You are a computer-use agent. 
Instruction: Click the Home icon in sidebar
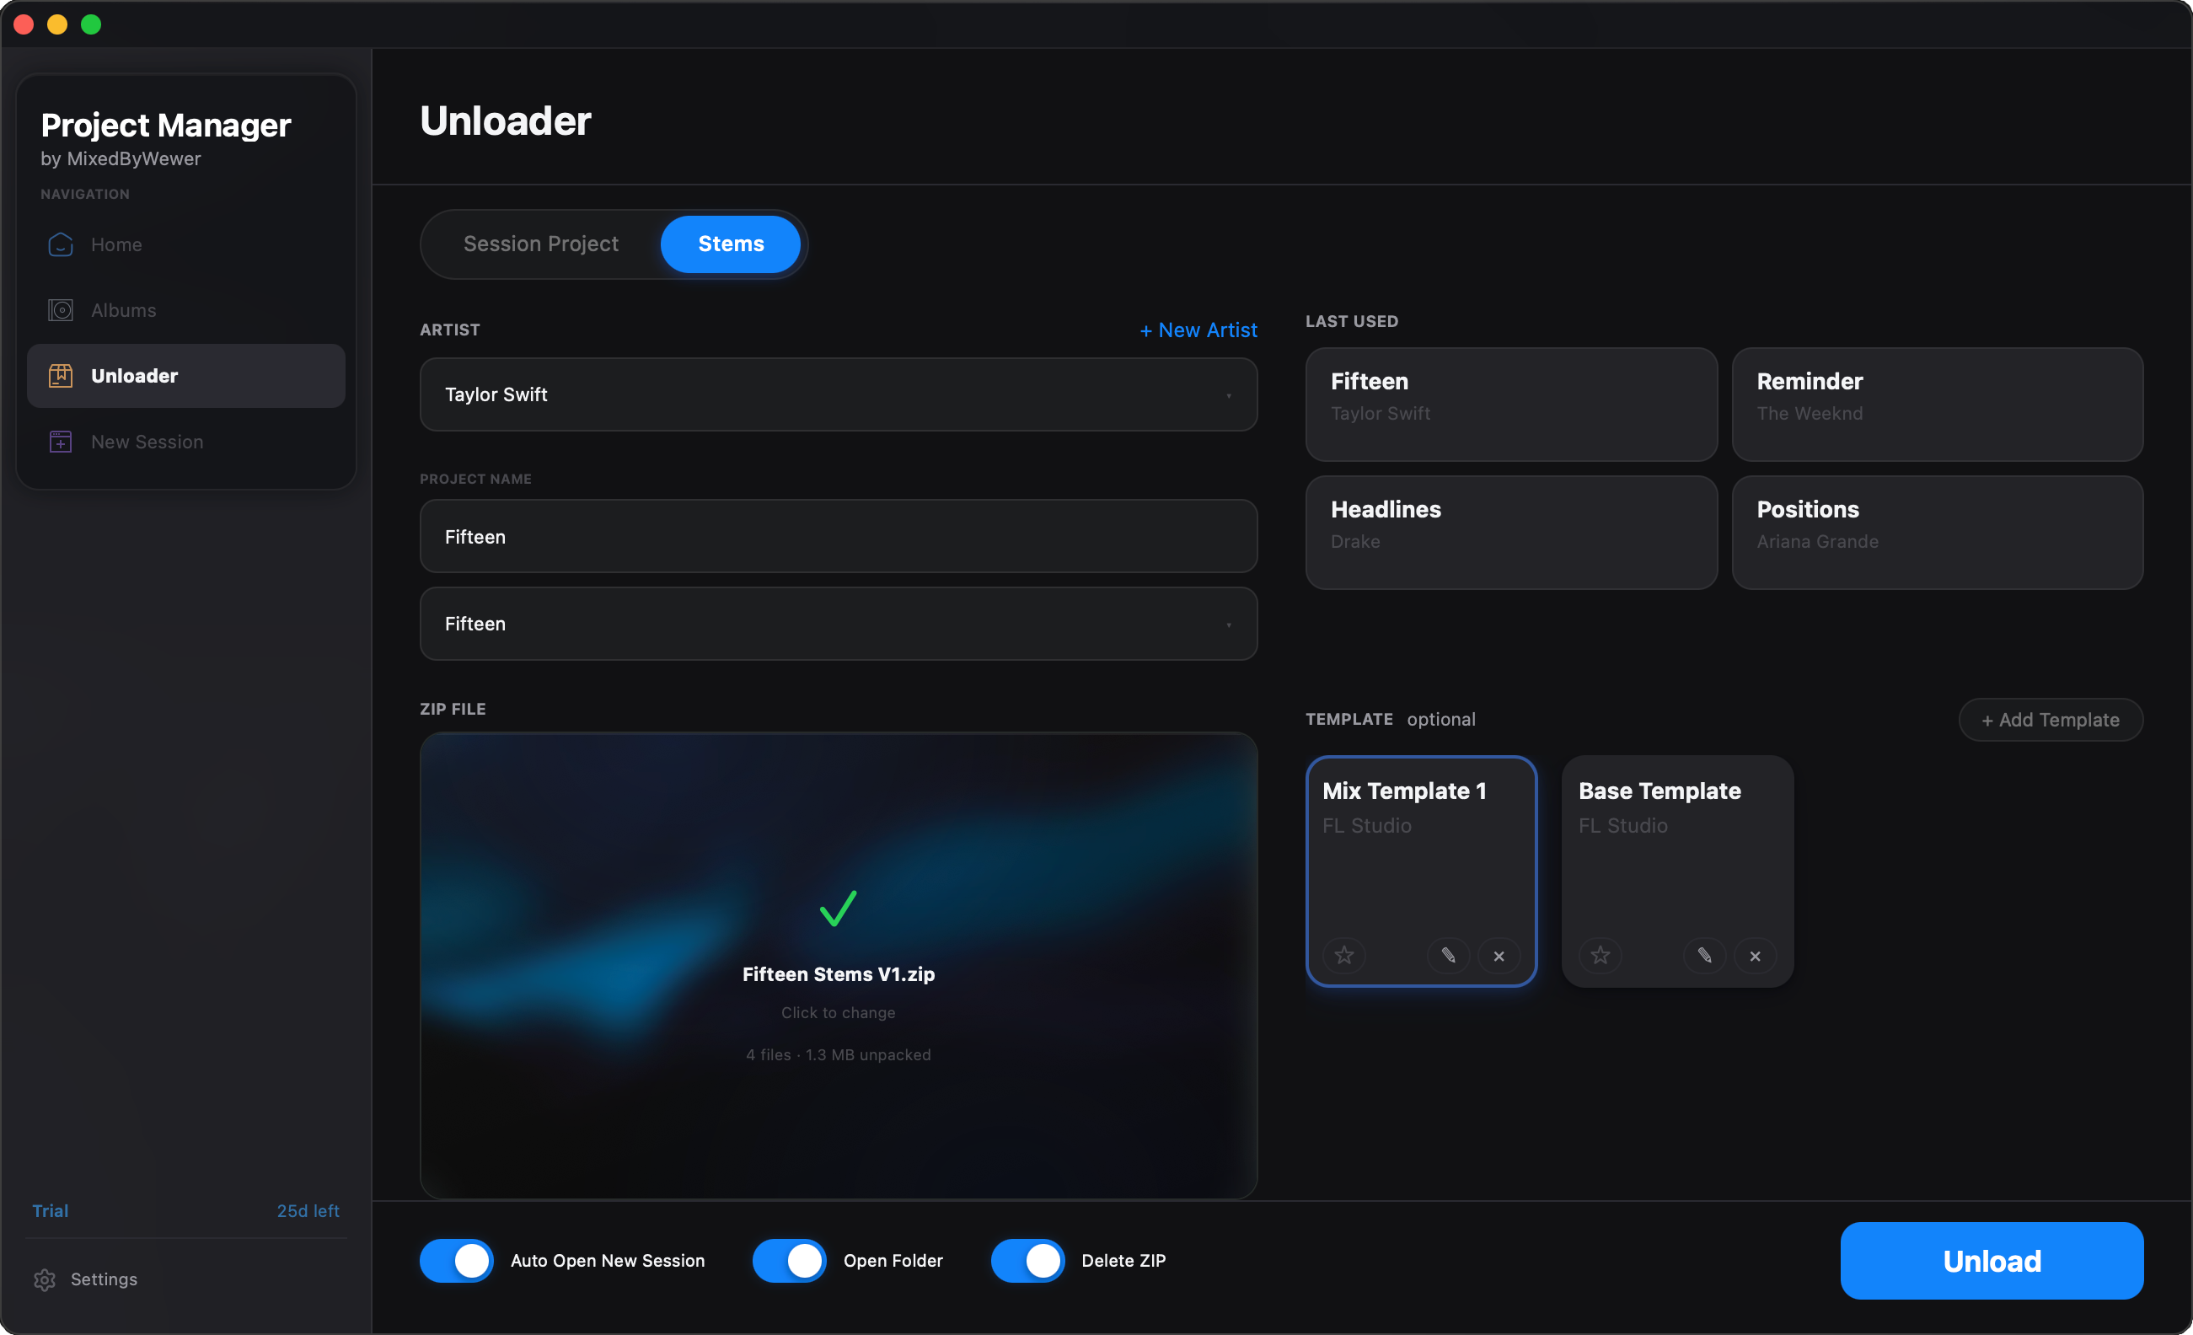click(61, 244)
